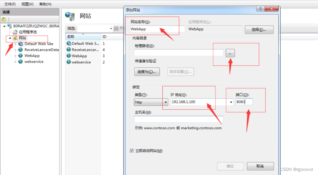Screen dimensions: 318x175
Task: Select the server icon in the tree
Action: 9,26
